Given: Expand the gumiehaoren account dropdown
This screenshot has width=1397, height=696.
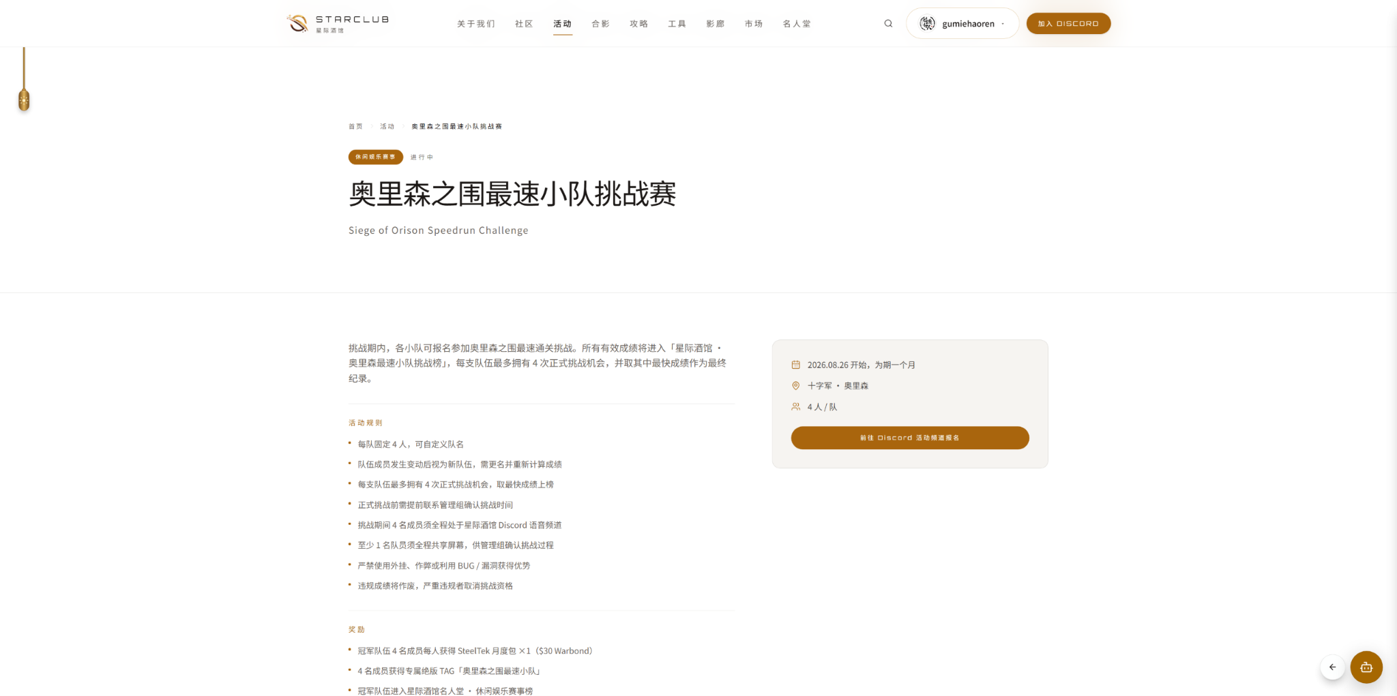Looking at the screenshot, I should (x=1003, y=23).
